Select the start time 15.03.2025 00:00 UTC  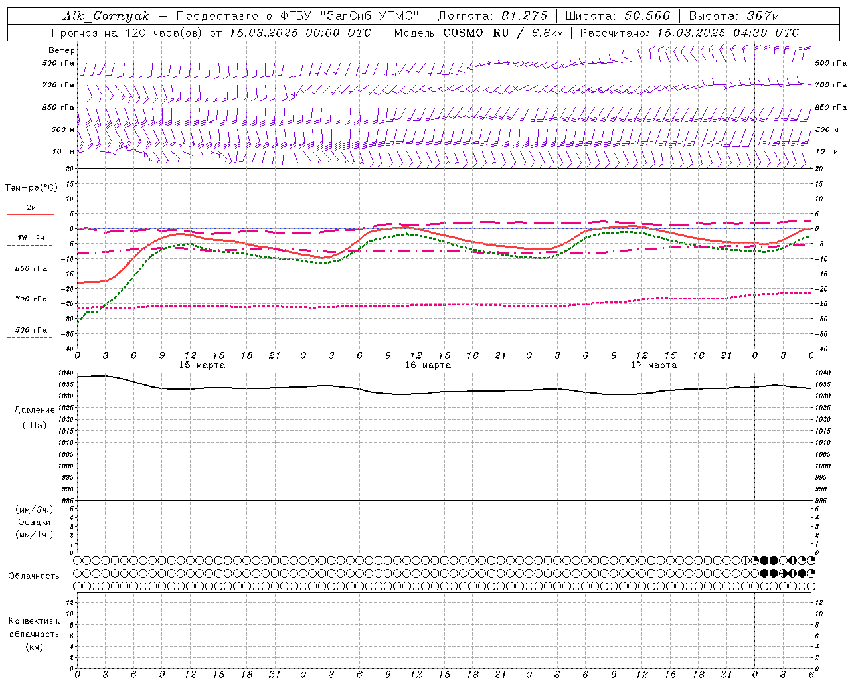[x=300, y=33]
